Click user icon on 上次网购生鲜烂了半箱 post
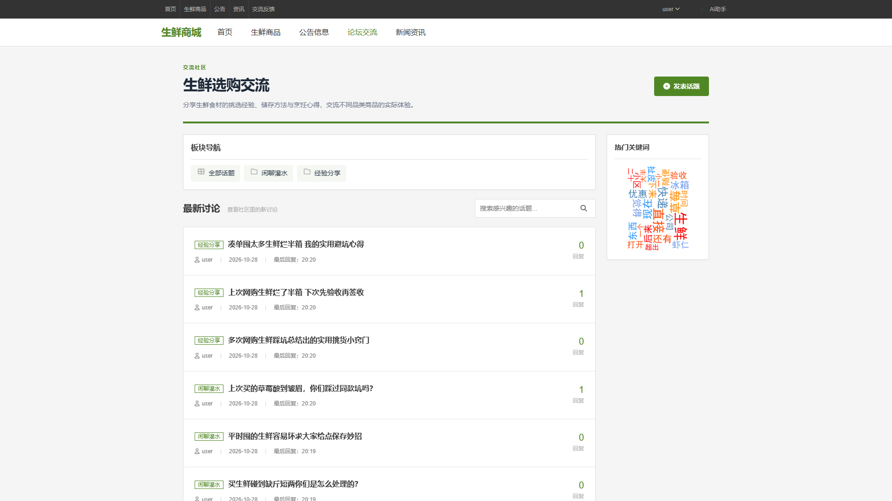This screenshot has width=892, height=501. tap(197, 308)
